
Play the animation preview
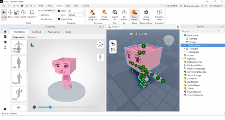point(34,107)
